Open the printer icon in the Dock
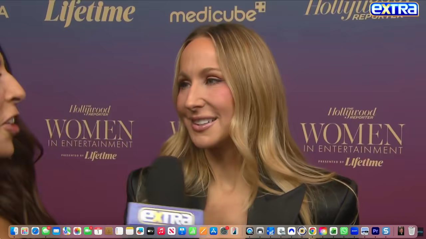 pyautogui.click(x=260, y=231)
